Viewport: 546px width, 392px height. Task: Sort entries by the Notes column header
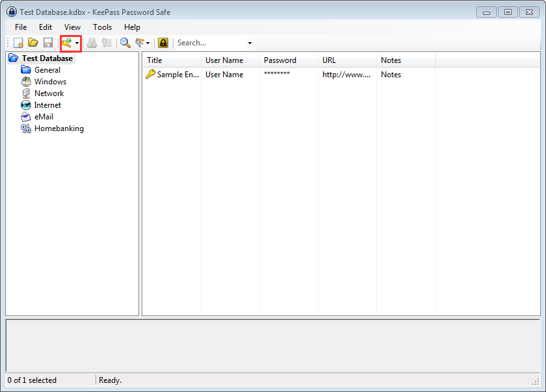pyautogui.click(x=406, y=60)
